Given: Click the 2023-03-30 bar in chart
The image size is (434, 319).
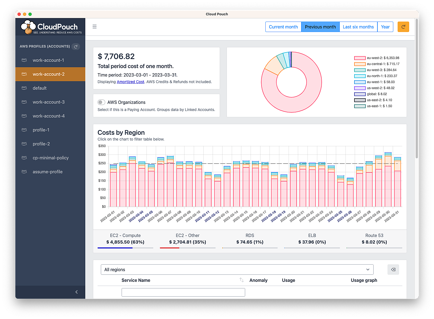Looking at the screenshot, I should pyautogui.click(x=388, y=179).
